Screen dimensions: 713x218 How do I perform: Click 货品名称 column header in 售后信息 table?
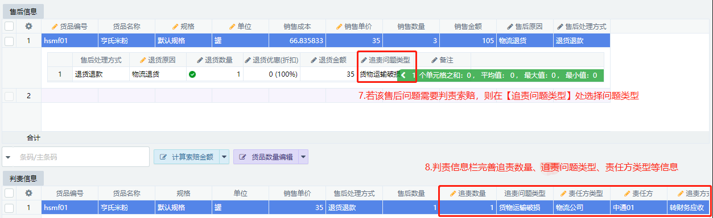point(126,26)
